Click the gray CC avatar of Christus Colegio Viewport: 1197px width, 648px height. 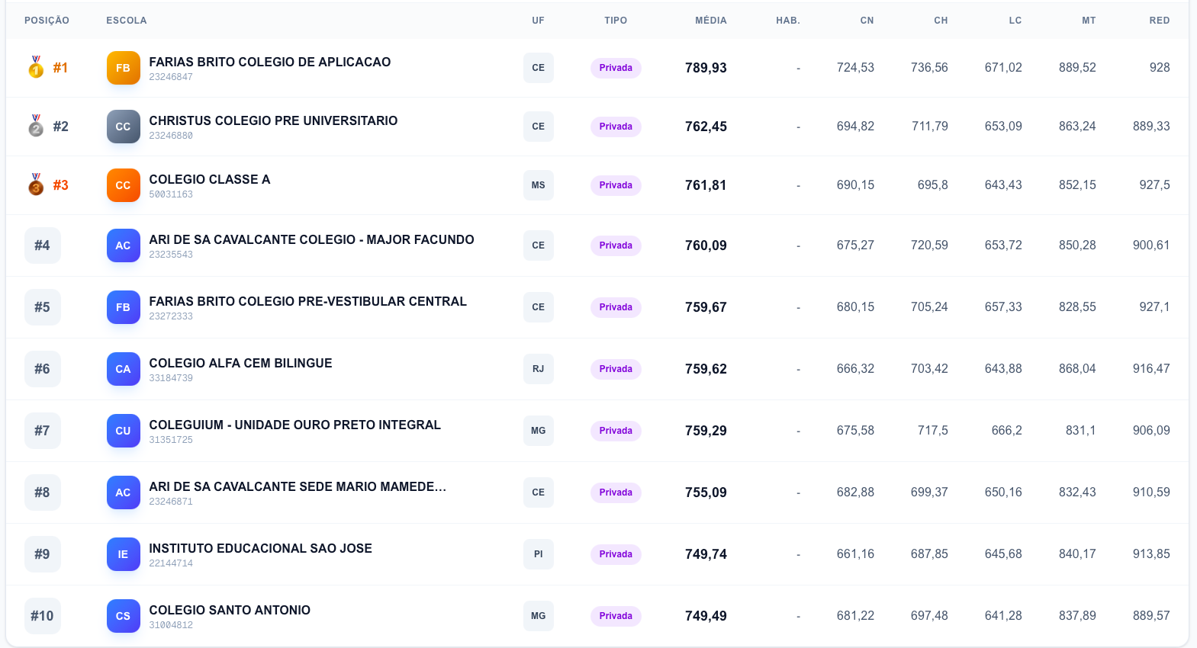coord(123,127)
